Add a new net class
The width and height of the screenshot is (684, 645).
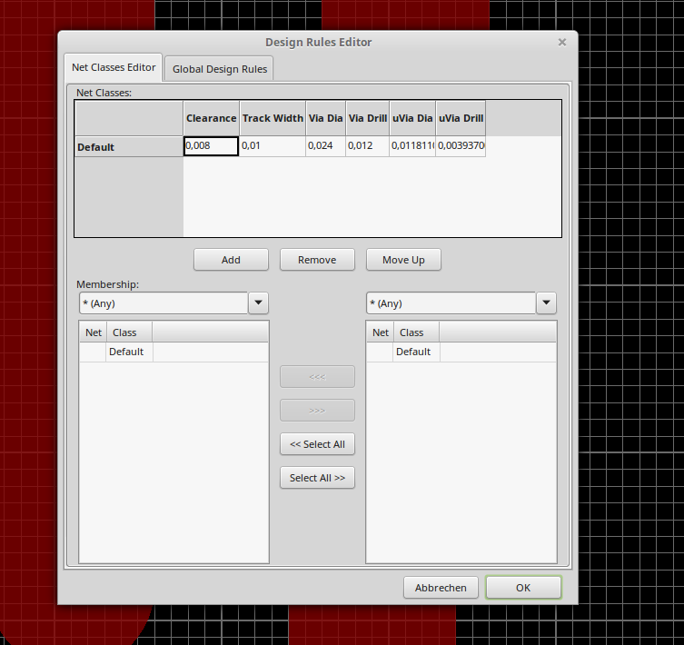[231, 260]
